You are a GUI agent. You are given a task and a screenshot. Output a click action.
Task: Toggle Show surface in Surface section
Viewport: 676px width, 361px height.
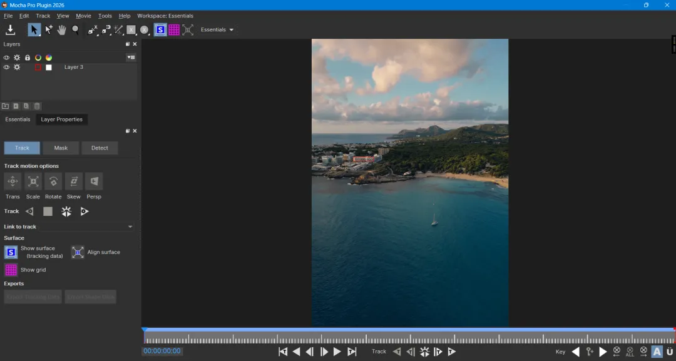coord(11,252)
